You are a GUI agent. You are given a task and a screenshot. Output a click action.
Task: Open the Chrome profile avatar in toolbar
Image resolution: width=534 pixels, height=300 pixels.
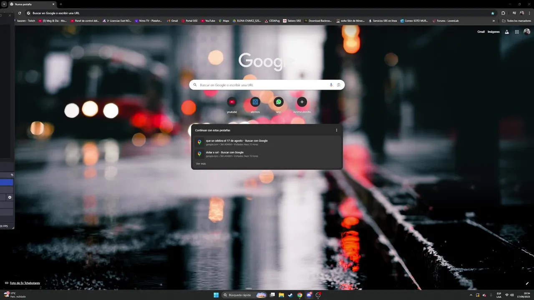pos(522,13)
